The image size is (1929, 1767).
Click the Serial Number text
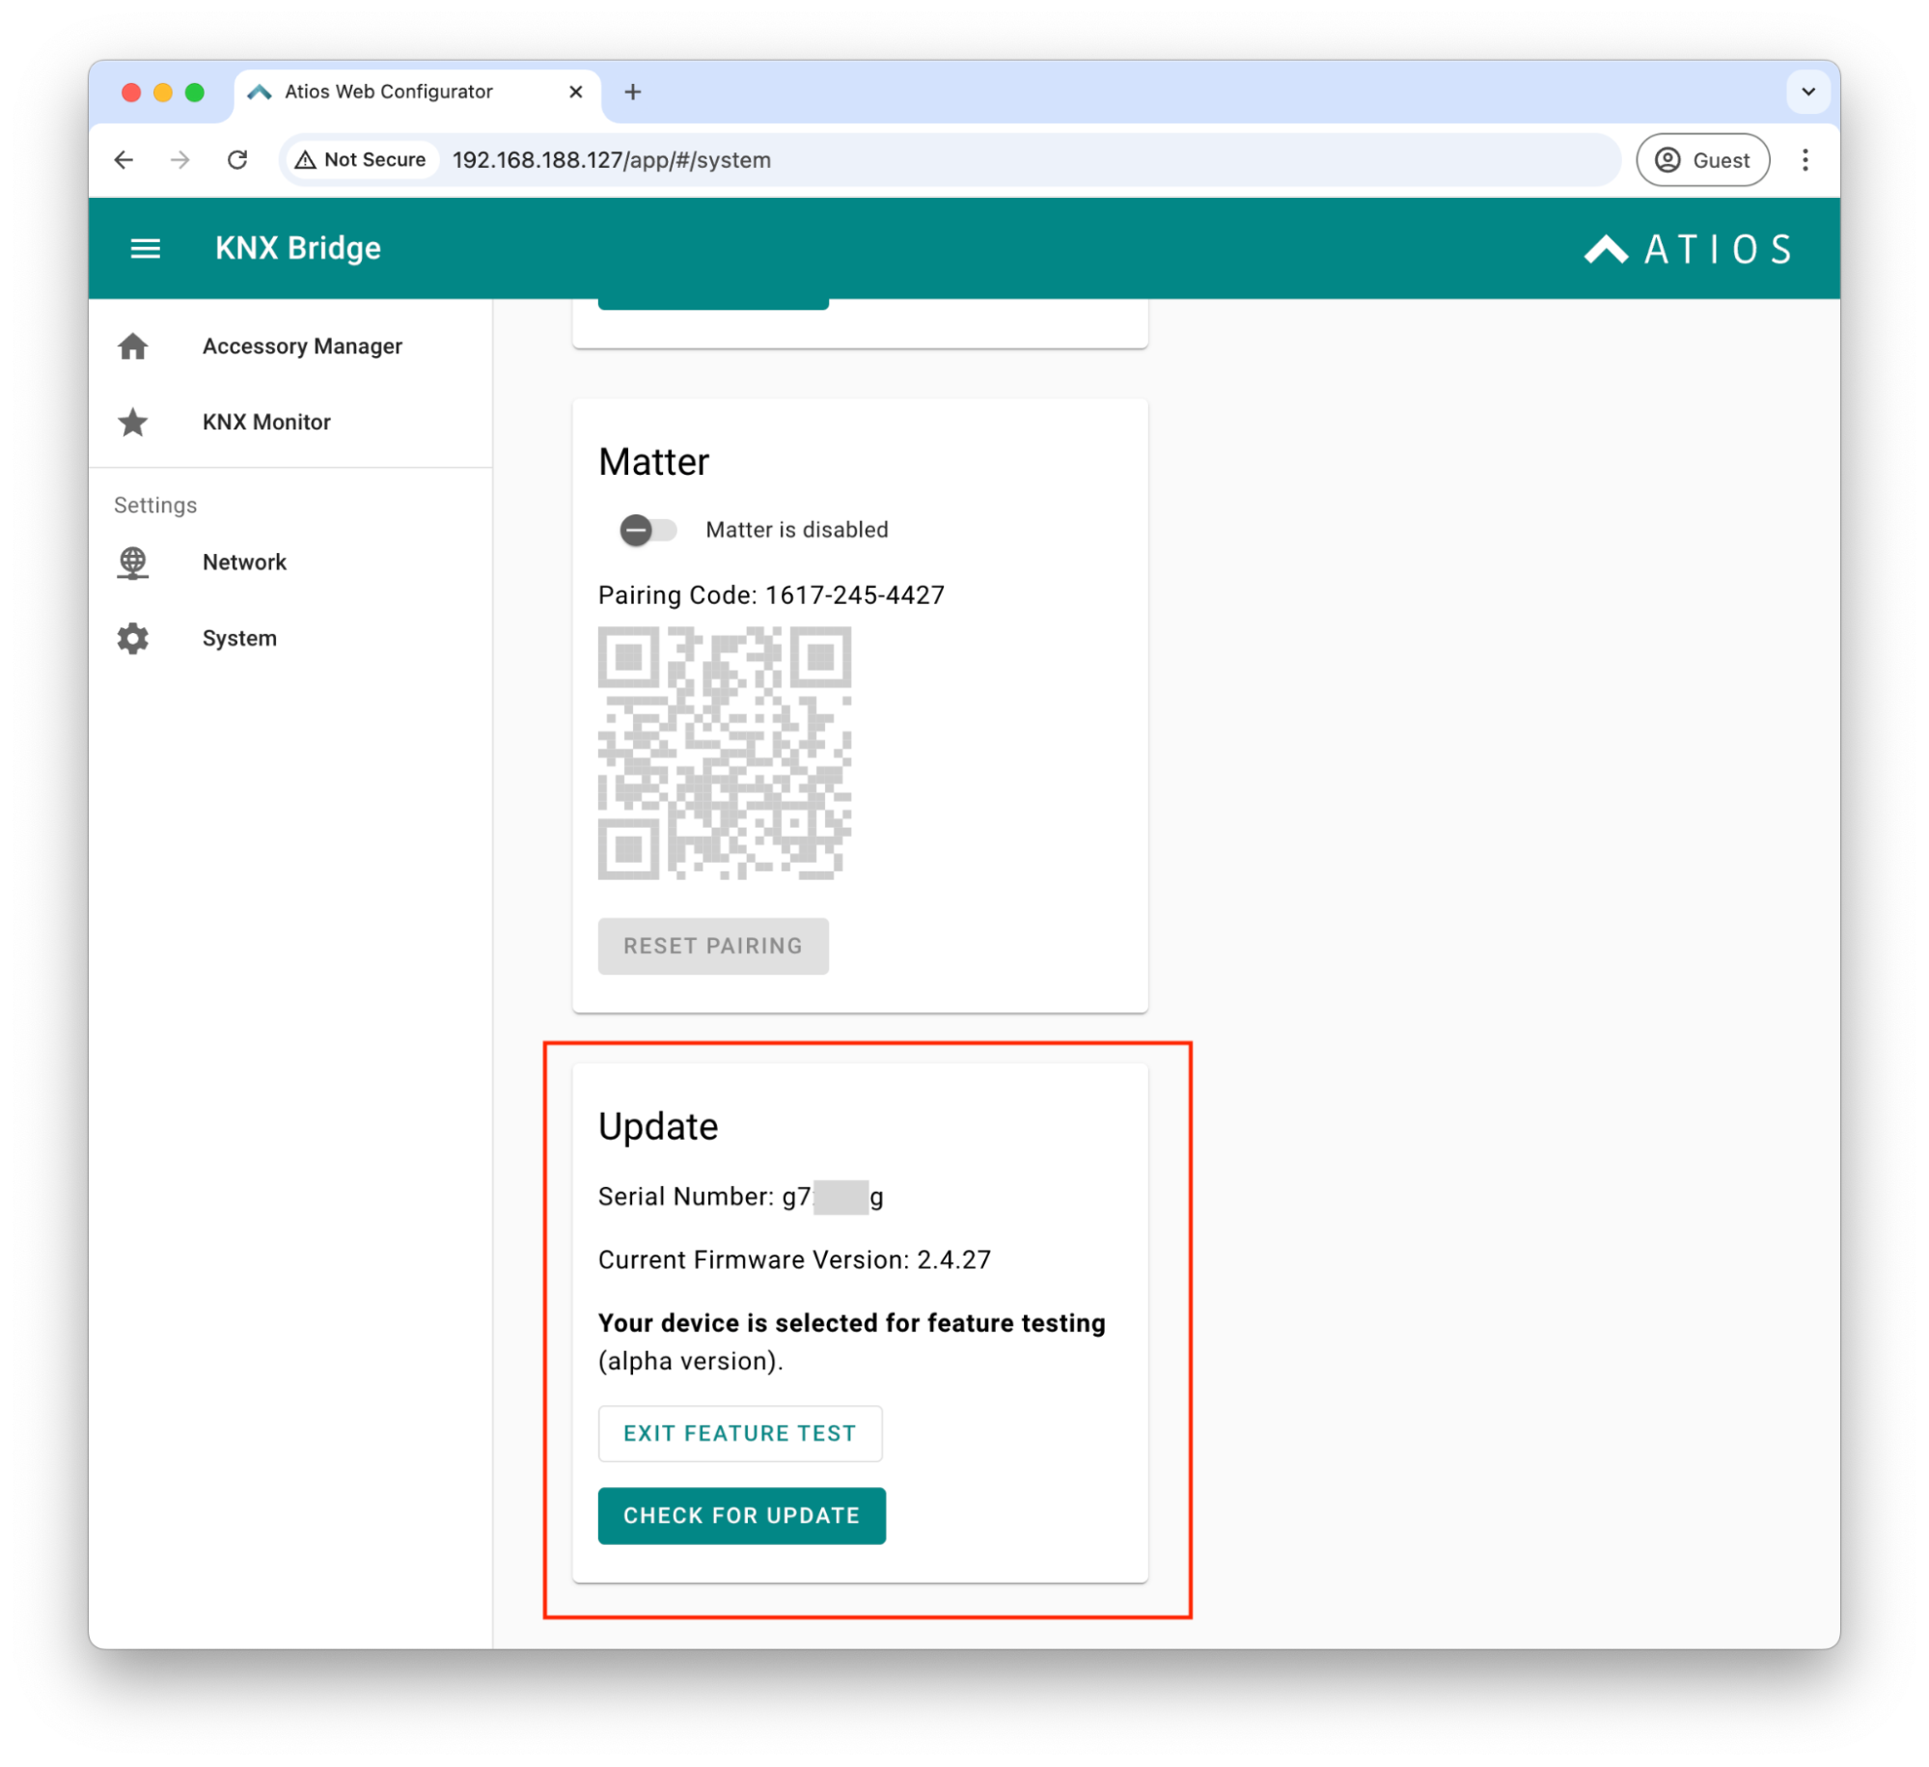(740, 1196)
